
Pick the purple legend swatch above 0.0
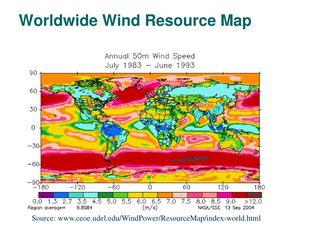(46, 195)
